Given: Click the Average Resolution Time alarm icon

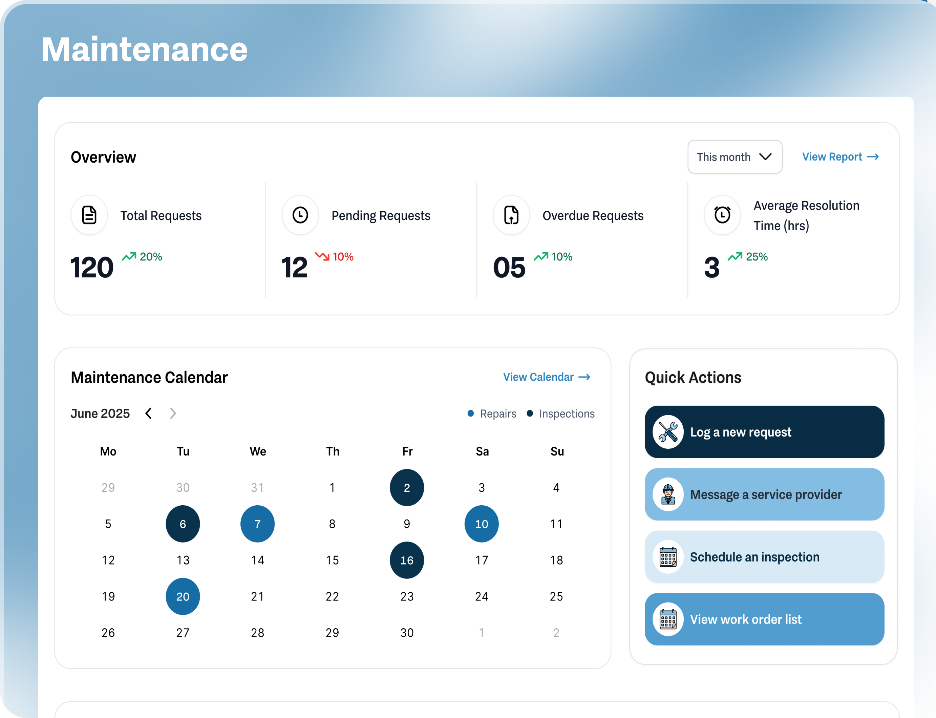Looking at the screenshot, I should tap(722, 214).
